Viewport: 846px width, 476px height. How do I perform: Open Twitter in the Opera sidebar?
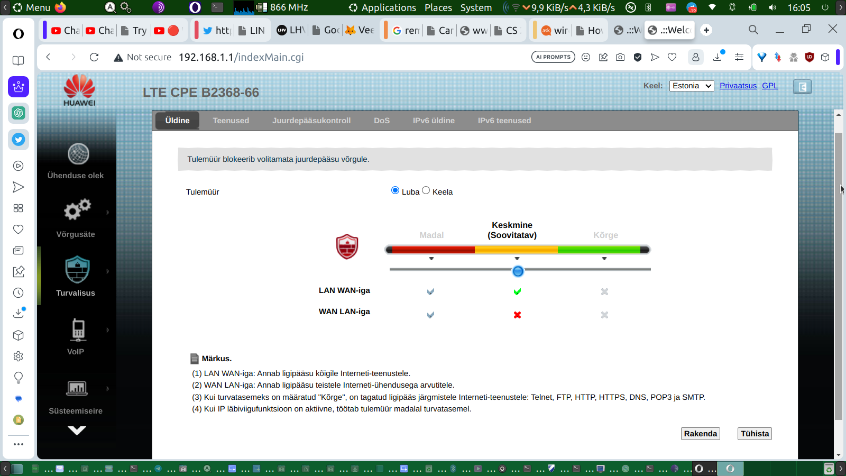click(x=19, y=140)
